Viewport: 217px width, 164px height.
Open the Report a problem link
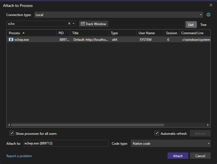pyautogui.click(x=19, y=156)
